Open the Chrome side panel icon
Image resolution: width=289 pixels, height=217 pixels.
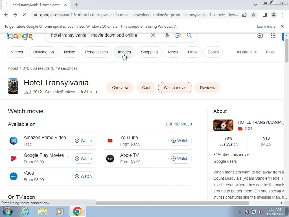(x=265, y=15)
